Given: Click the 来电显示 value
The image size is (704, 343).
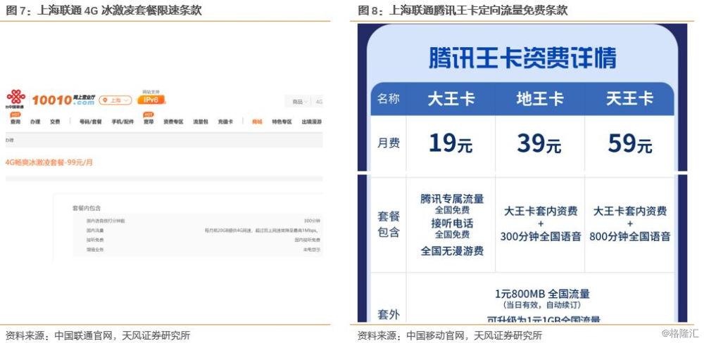Looking at the screenshot, I should coord(312,250).
